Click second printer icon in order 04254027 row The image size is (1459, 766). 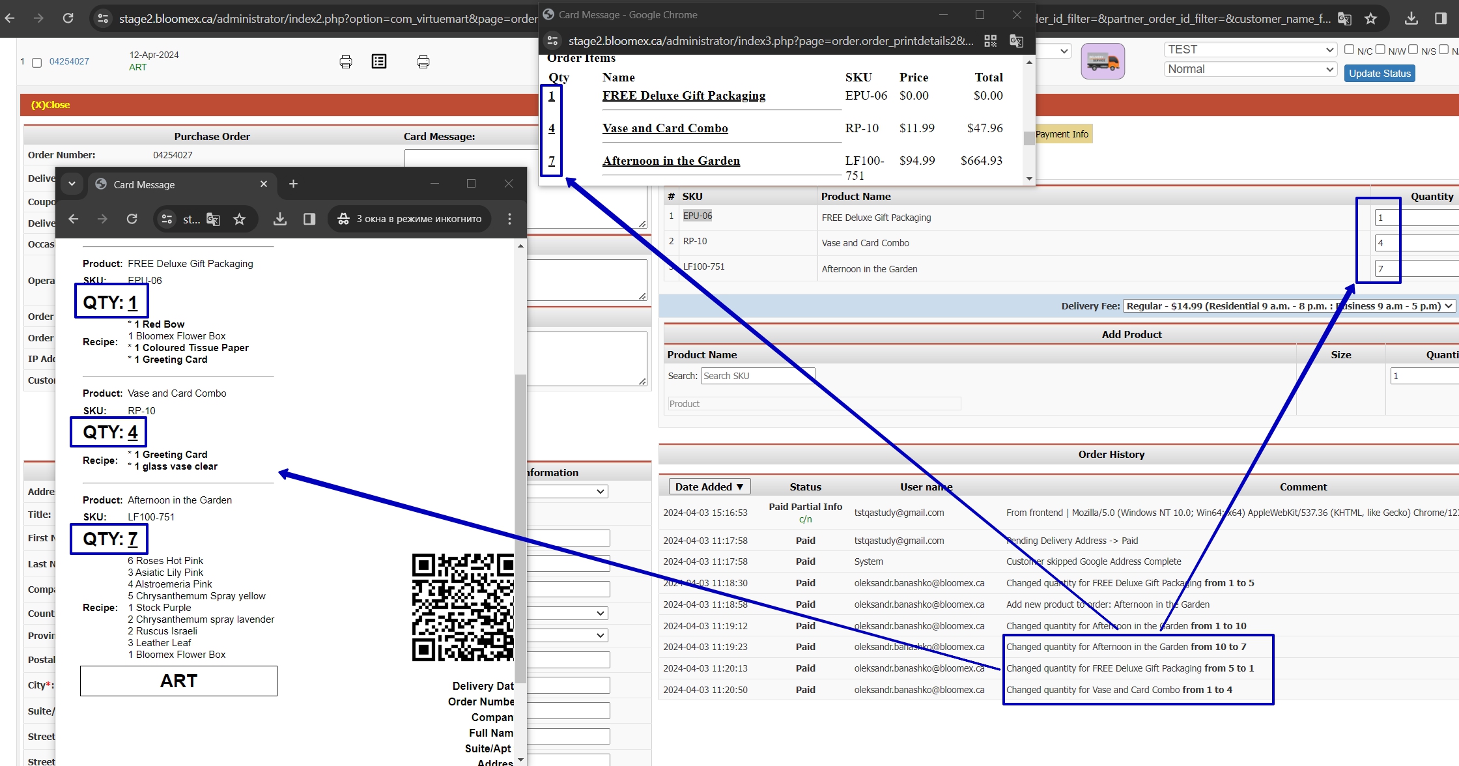[x=423, y=62]
